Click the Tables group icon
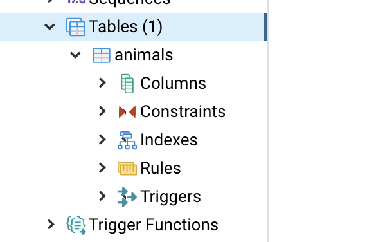Image resolution: width=387 pixels, height=242 pixels. click(x=76, y=26)
